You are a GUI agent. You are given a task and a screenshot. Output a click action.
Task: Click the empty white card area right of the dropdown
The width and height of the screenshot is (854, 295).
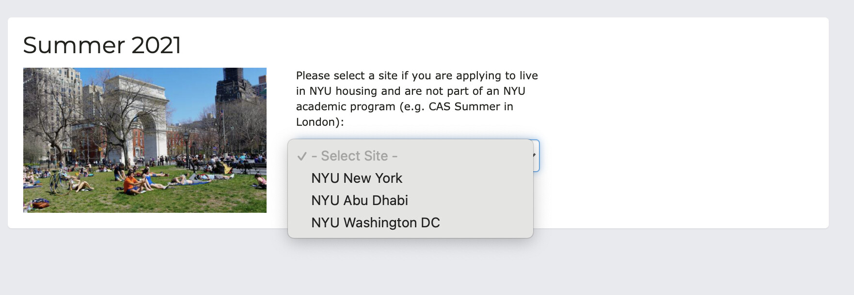coord(679,145)
